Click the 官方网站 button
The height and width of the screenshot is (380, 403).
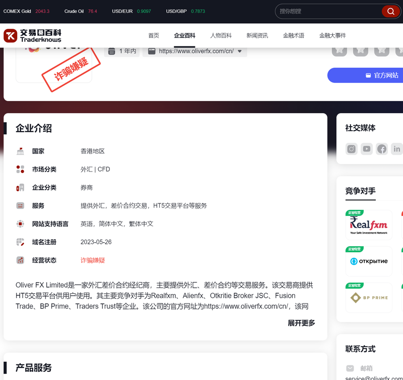pos(365,75)
